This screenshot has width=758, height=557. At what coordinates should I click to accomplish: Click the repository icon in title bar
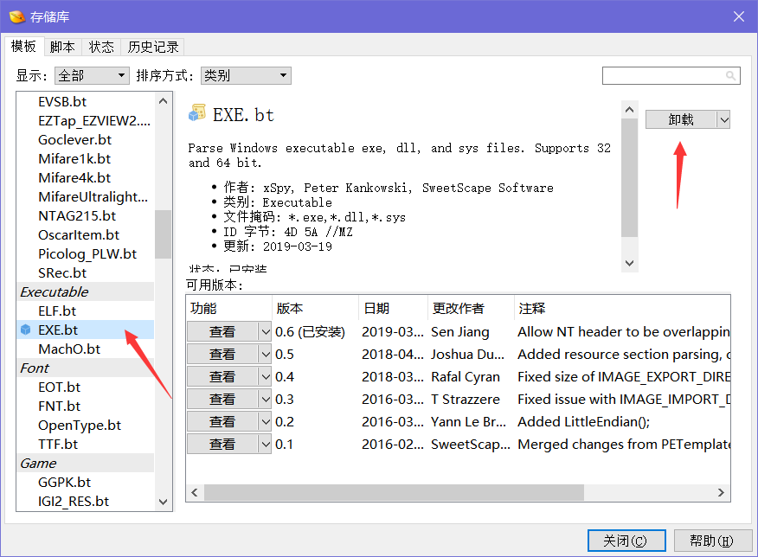(16, 16)
